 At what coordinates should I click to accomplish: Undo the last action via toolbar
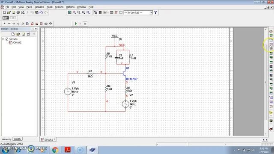pyautogui.click(x=41, y=12)
